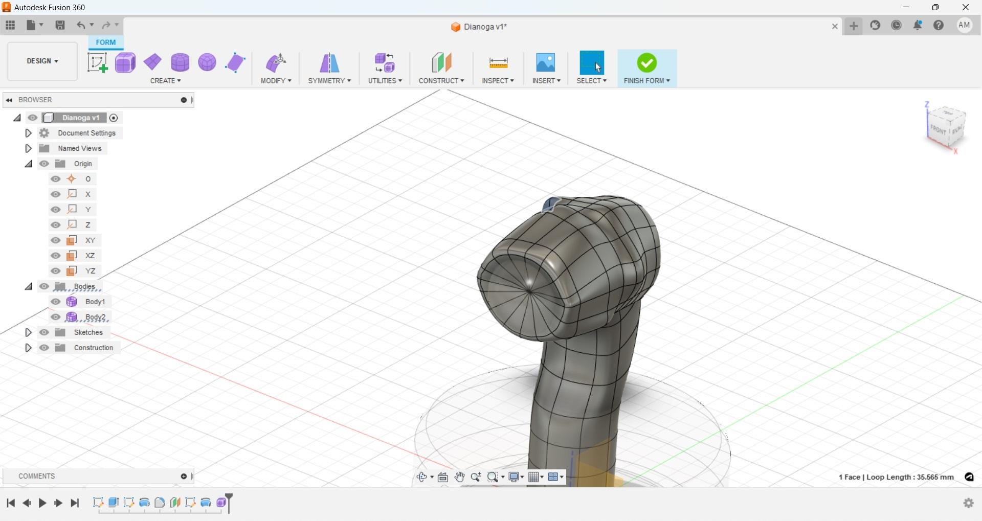Image resolution: width=982 pixels, height=521 pixels.
Task: Click the Edit Form modify icon
Action: tap(276, 63)
